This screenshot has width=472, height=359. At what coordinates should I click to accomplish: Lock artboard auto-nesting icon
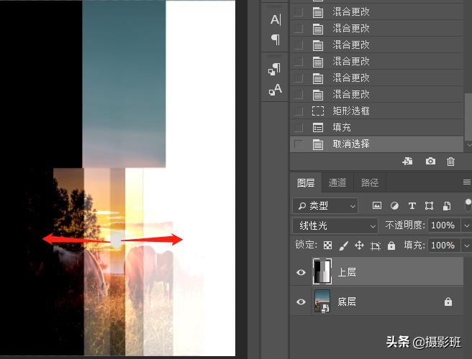(x=376, y=246)
